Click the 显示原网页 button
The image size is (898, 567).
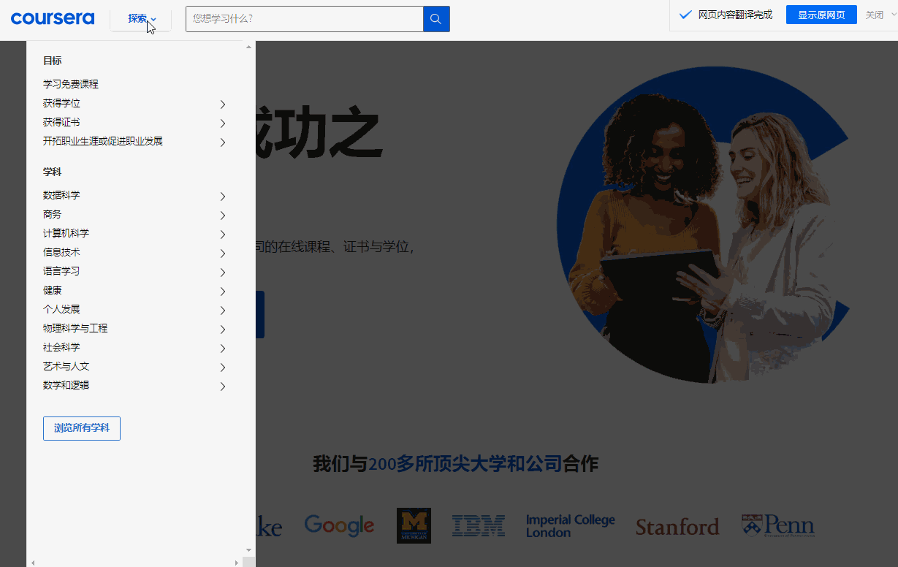[x=821, y=14]
